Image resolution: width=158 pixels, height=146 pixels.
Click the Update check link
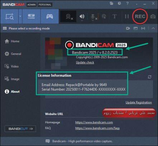85,62
